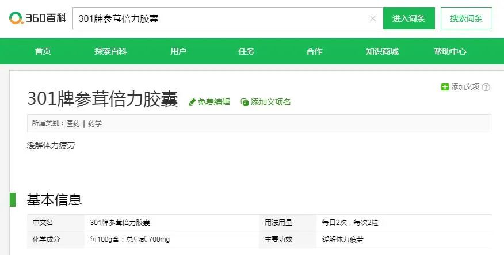Open the 帮助中心 nav item

450,51
